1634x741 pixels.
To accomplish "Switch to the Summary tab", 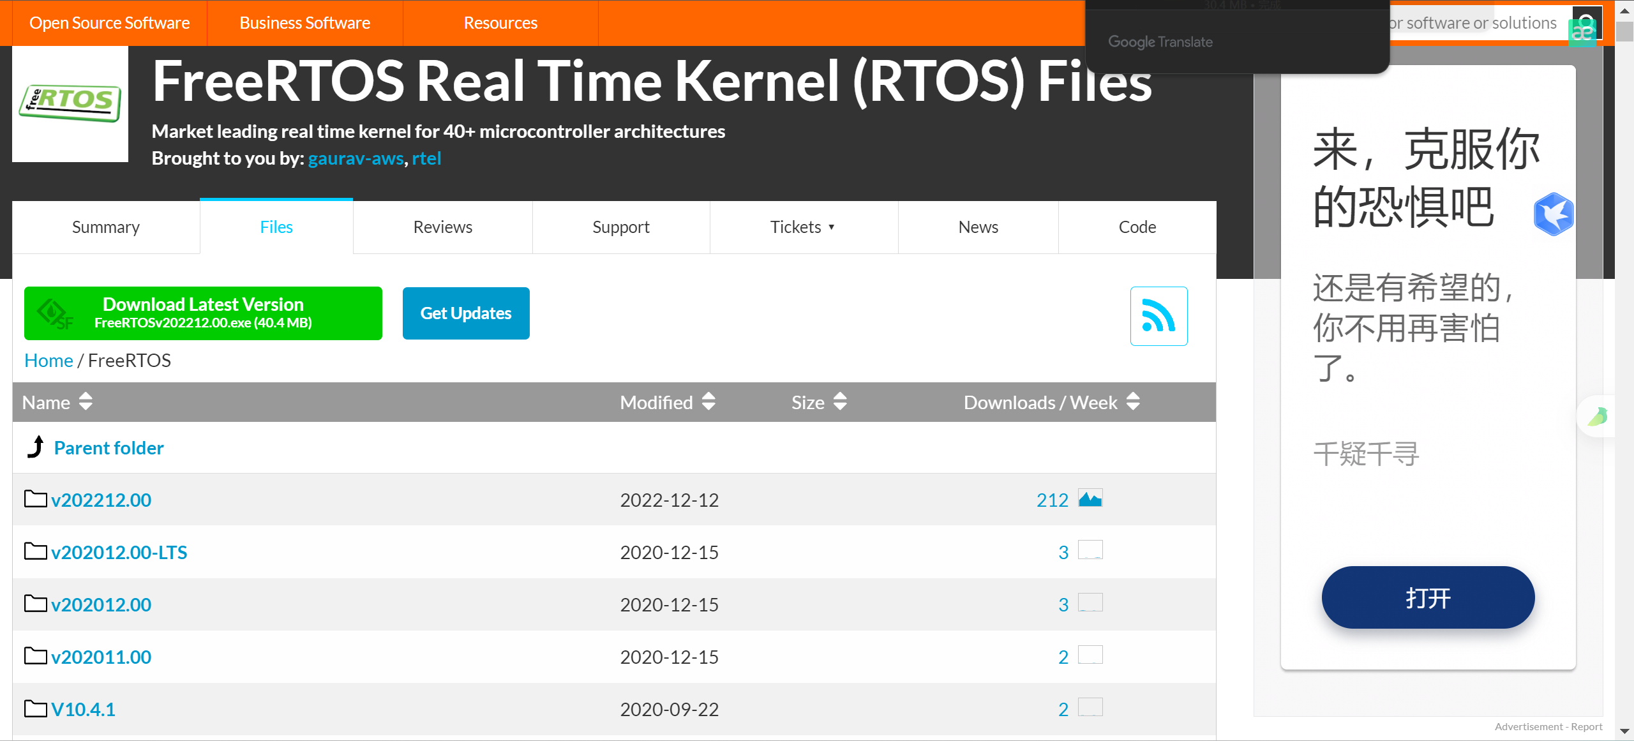I will point(105,227).
